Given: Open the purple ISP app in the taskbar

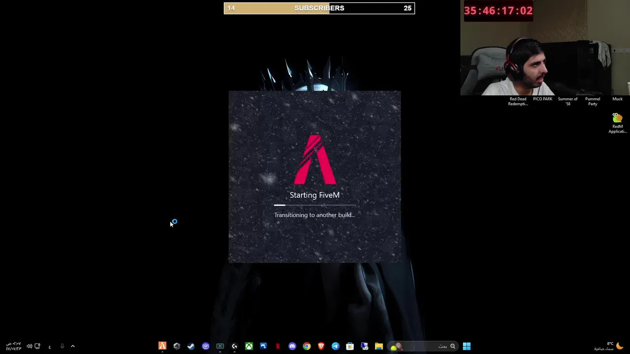Looking at the screenshot, I should [206, 346].
